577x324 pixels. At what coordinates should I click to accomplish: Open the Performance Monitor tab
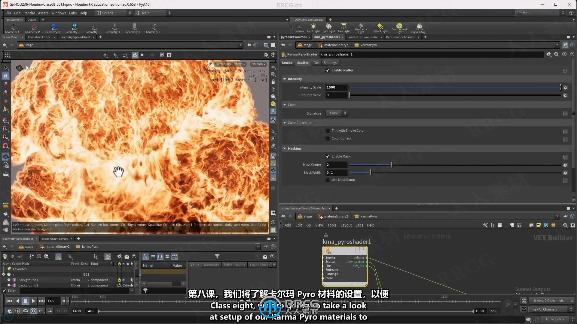pyautogui.click(x=400, y=37)
